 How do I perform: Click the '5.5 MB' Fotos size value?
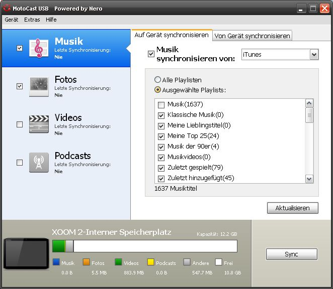pyautogui.click(x=99, y=272)
